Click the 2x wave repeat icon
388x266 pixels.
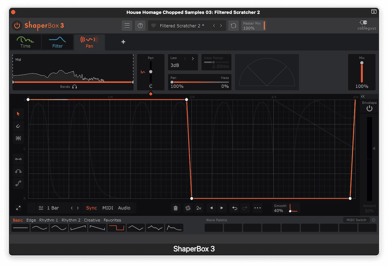coord(199,208)
